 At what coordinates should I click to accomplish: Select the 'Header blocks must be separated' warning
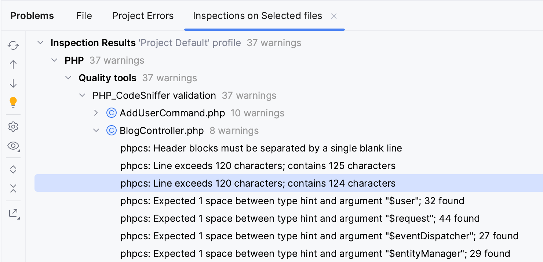[x=261, y=148]
